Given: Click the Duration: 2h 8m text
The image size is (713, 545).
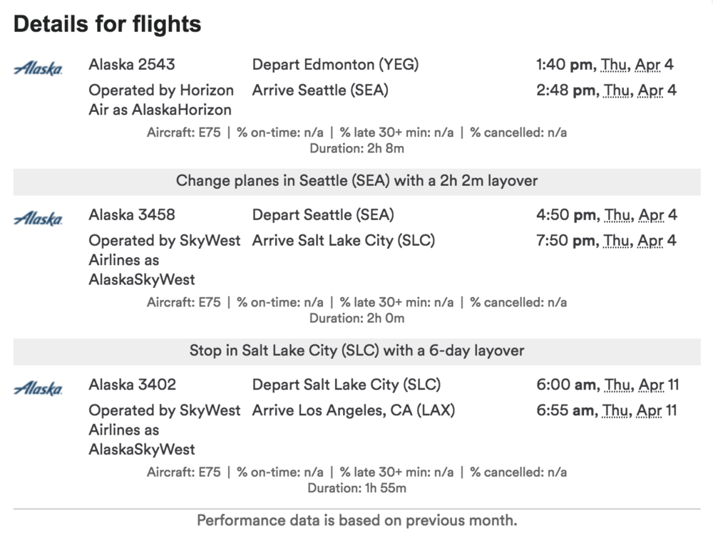Looking at the screenshot, I should (356, 148).
